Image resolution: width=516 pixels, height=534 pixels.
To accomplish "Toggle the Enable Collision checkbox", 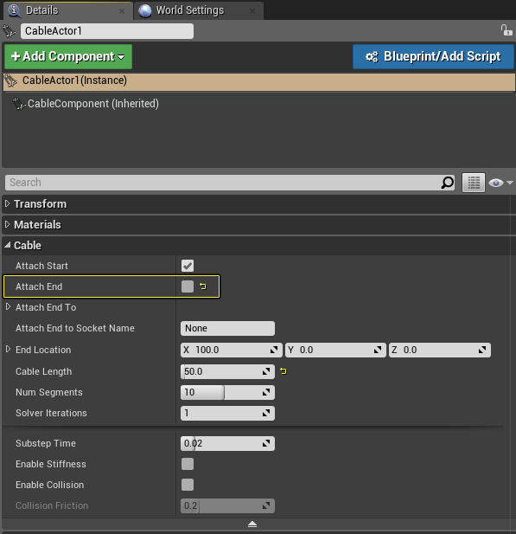I will click(x=188, y=485).
